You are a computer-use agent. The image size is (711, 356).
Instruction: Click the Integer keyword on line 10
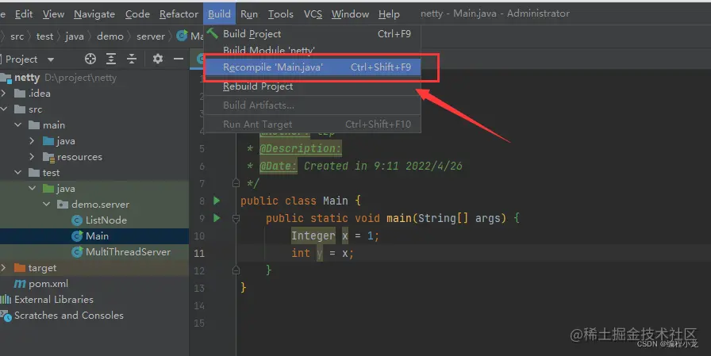tap(313, 235)
